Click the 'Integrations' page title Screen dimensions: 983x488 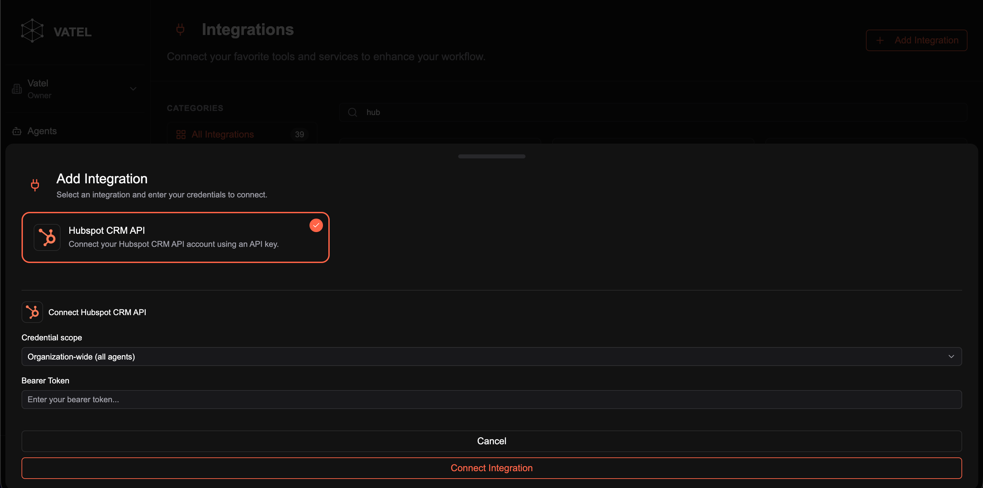248,29
